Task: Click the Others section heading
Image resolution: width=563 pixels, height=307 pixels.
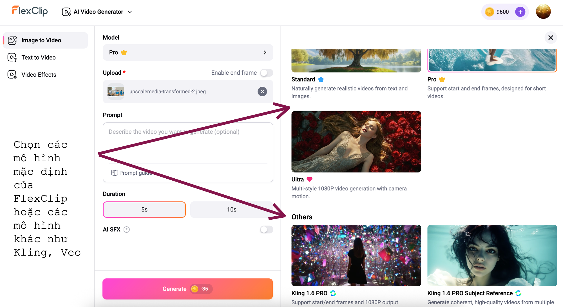Action: click(302, 217)
